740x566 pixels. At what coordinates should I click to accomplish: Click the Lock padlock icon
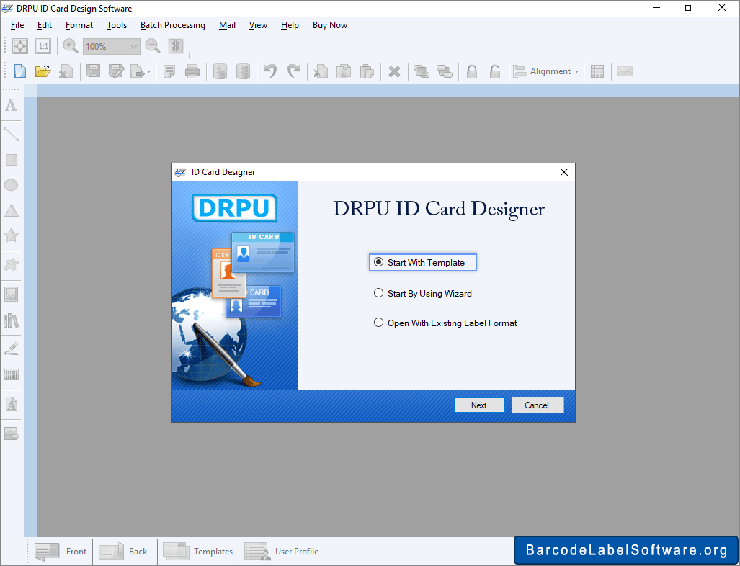tap(471, 71)
